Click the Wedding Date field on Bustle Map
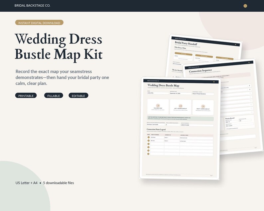 pyautogui.click(x=181, y=93)
